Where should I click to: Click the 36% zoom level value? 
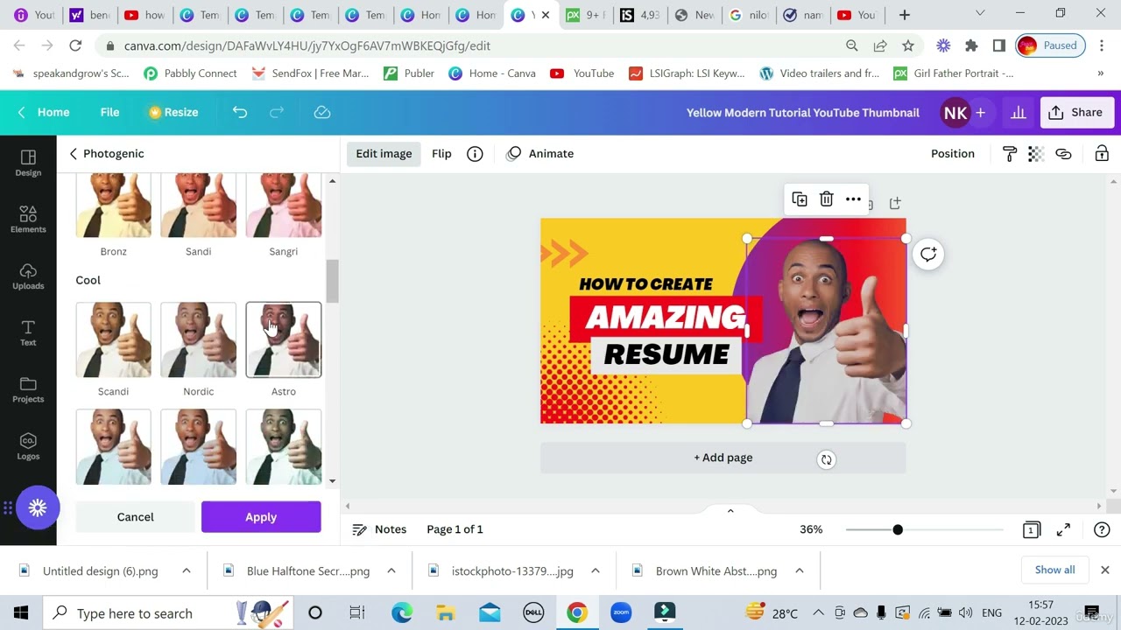[x=811, y=529]
